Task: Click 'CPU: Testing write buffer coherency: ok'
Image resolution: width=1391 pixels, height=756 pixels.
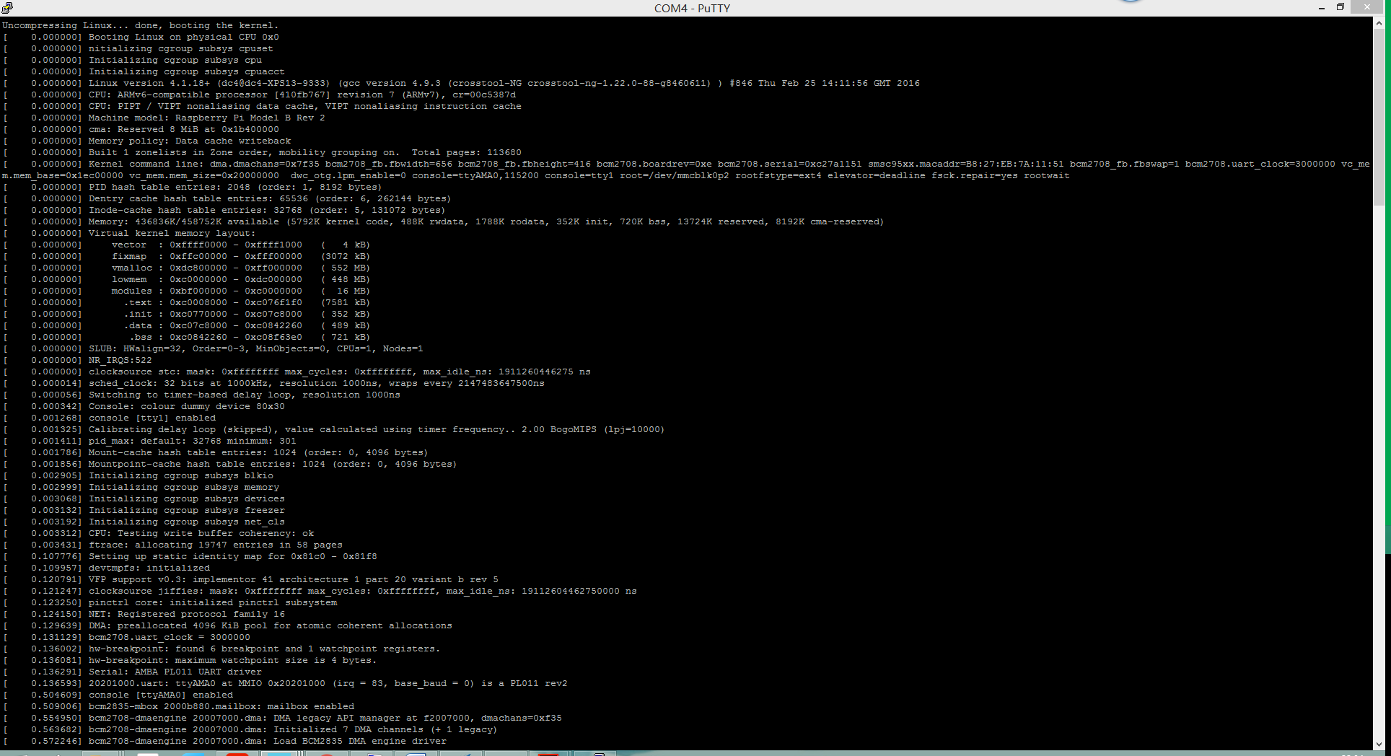Action: point(201,533)
